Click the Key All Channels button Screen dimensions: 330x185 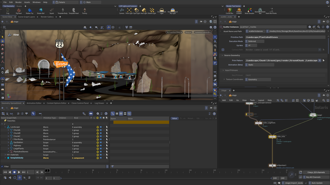315,177
